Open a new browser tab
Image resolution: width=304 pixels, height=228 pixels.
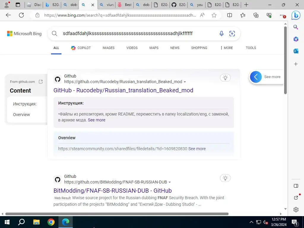246,5
